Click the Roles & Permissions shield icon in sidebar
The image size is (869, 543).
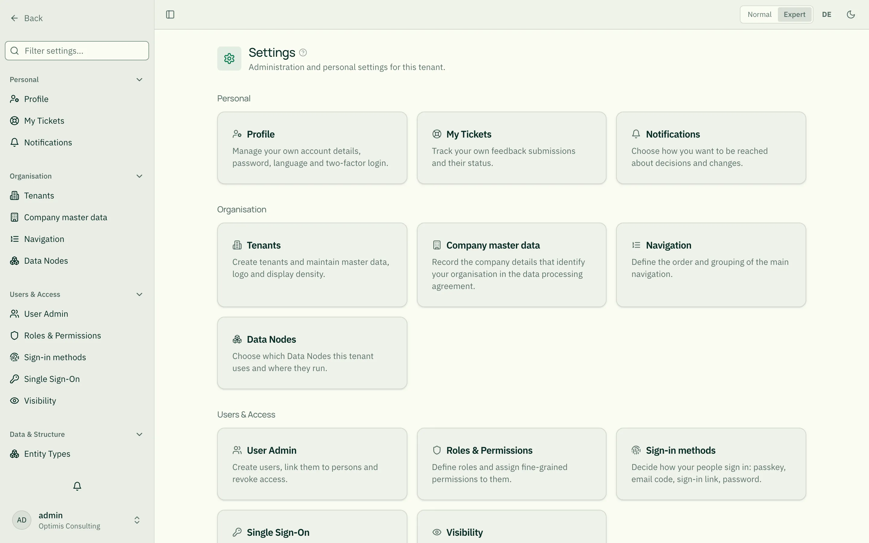click(x=14, y=335)
